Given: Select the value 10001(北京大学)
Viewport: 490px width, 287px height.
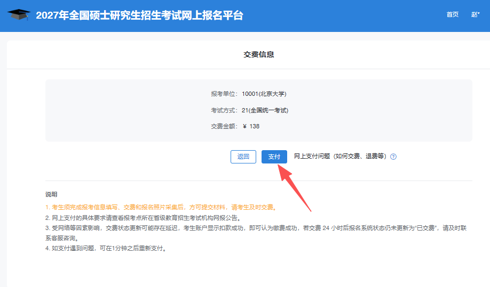Looking at the screenshot, I should pyautogui.click(x=264, y=94).
